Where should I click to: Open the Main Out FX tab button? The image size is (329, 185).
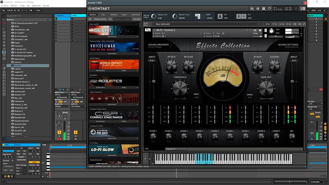(176, 149)
